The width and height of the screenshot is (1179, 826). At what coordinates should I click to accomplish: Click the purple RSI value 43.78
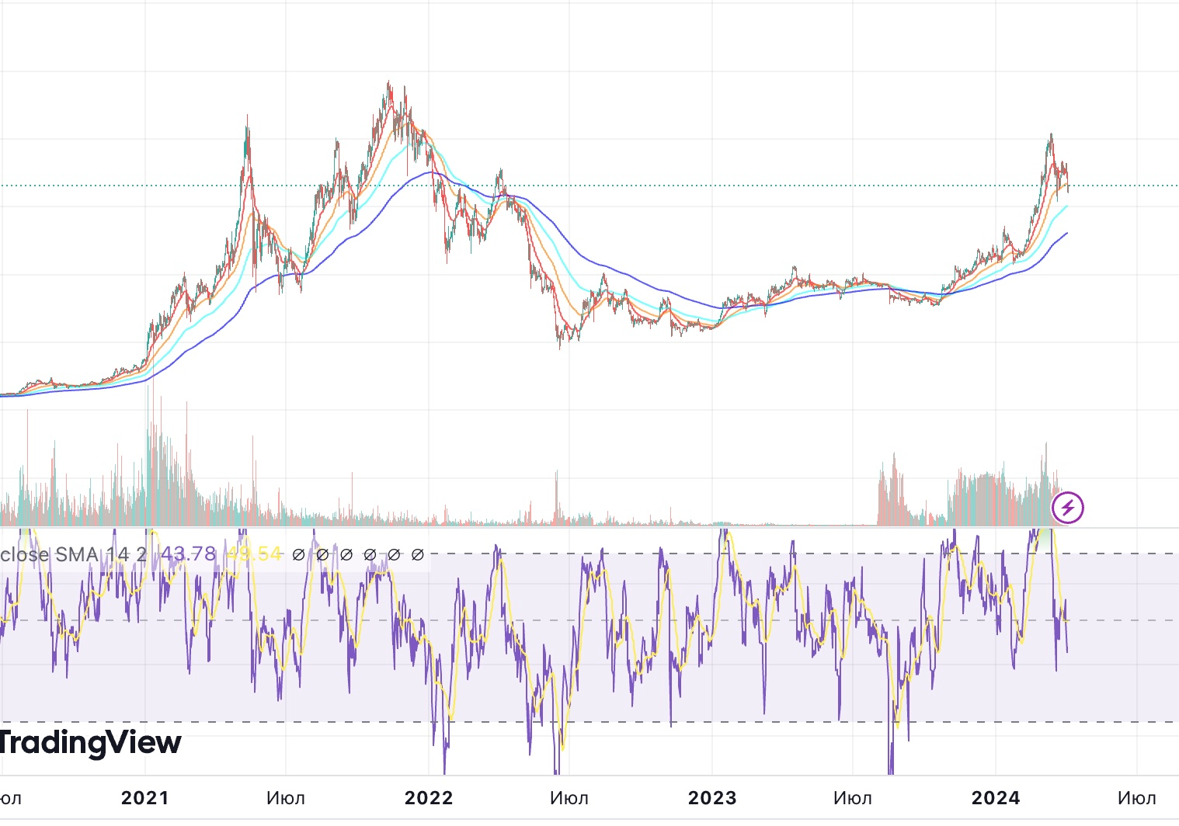[x=189, y=554]
